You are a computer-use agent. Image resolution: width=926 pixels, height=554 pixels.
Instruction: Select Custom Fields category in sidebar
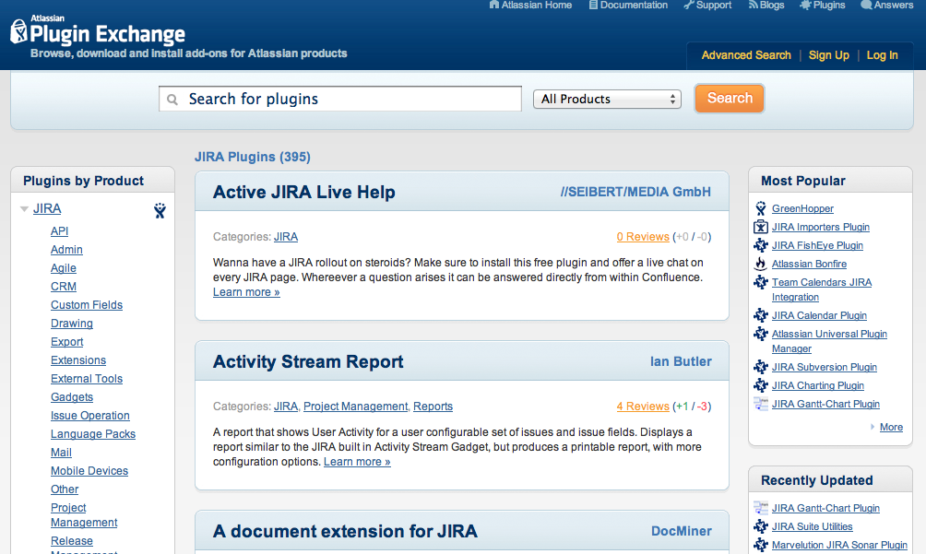pos(87,305)
